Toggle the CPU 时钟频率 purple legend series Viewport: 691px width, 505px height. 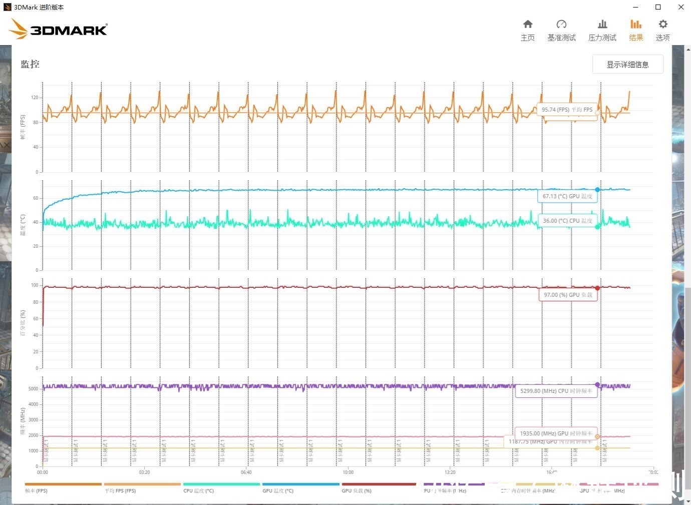(454, 487)
